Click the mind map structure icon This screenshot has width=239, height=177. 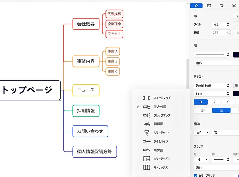tap(147, 98)
